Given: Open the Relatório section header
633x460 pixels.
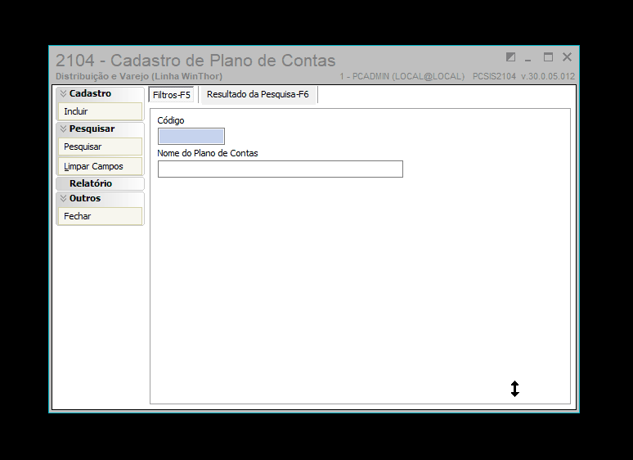Looking at the screenshot, I should pos(100,183).
